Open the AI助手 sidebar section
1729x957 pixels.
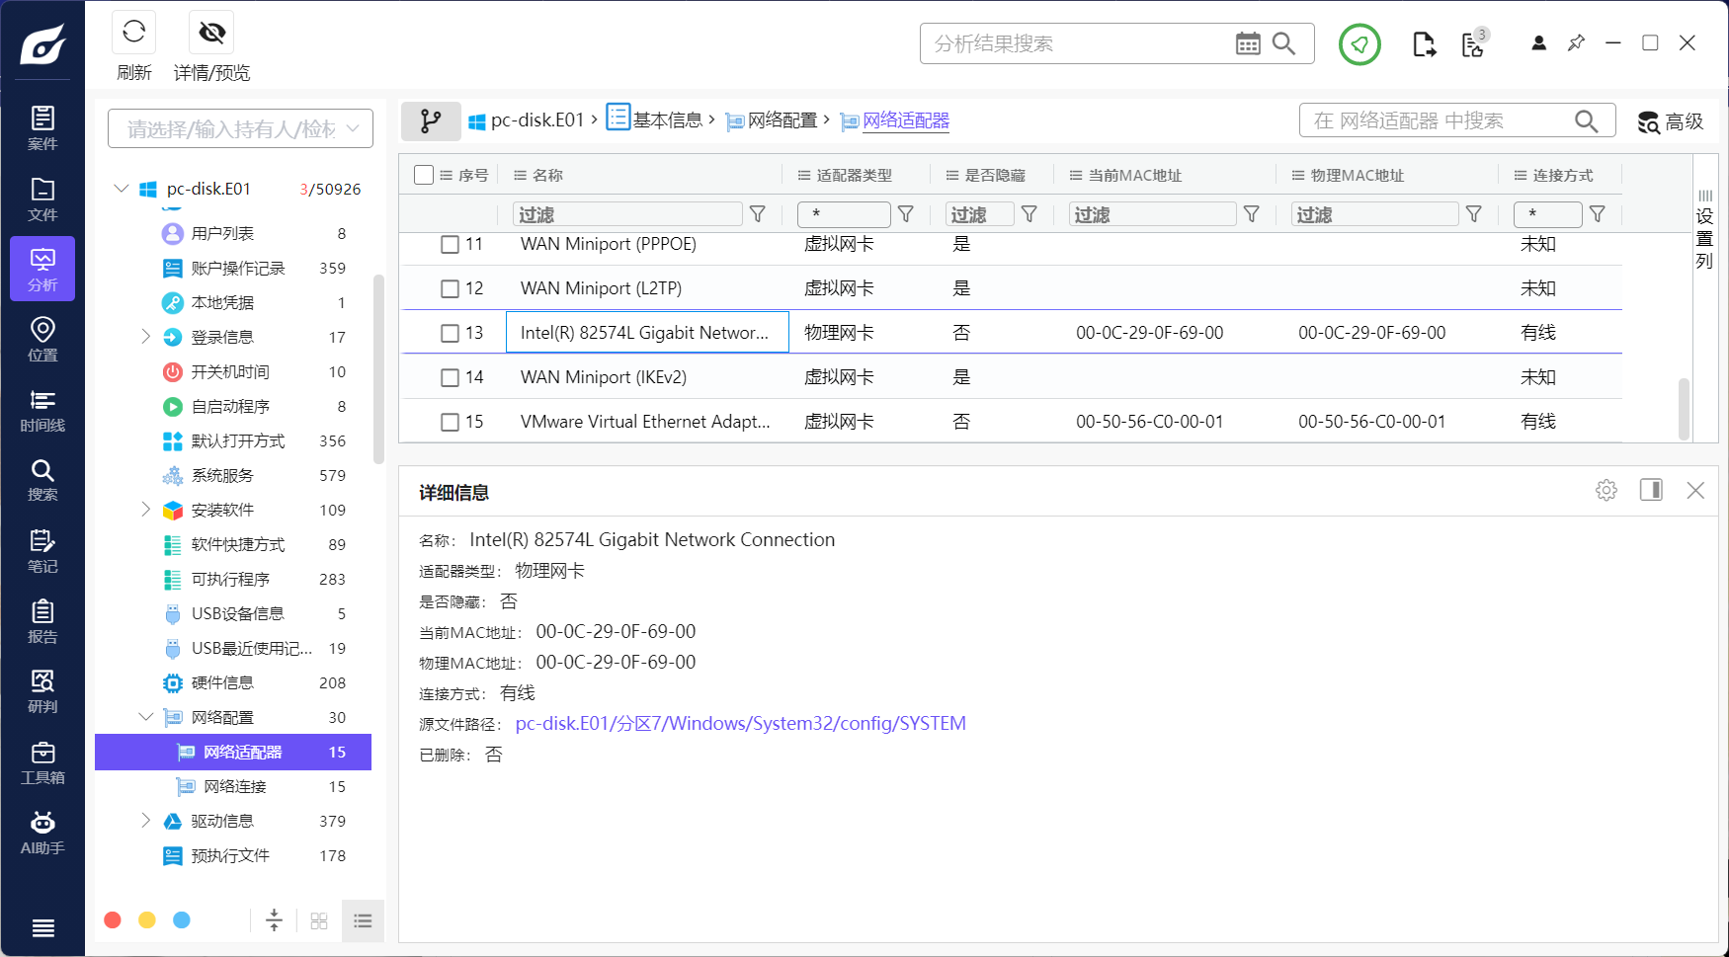(42, 833)
